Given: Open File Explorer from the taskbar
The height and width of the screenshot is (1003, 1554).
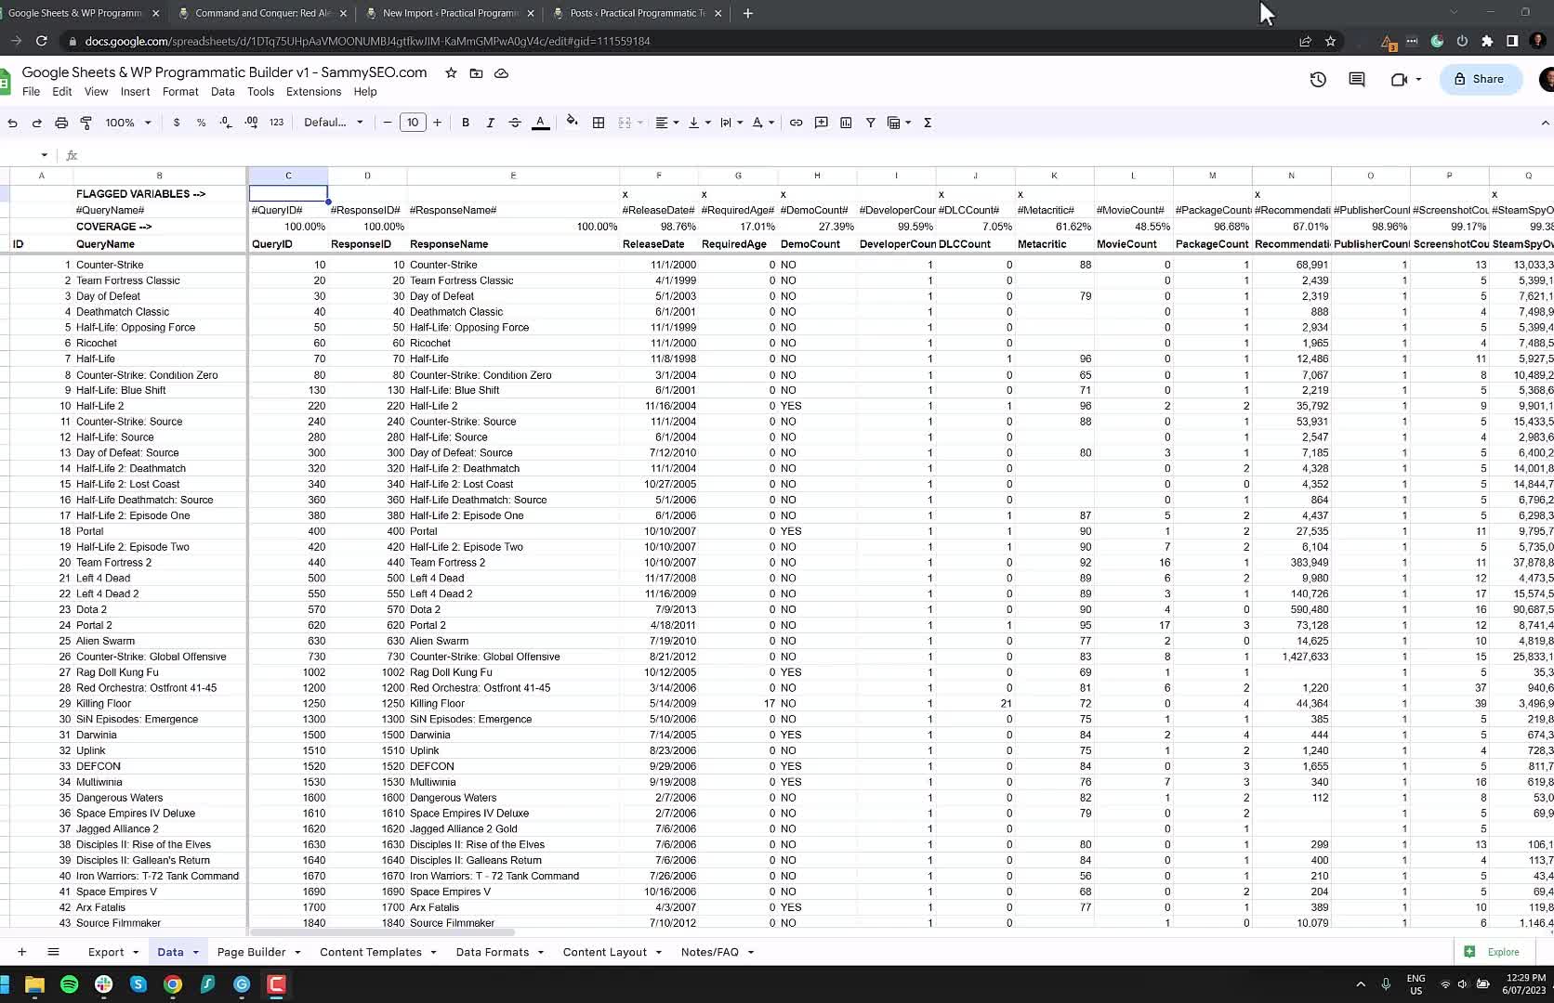Looking at the screenshot, I should (x=34, y=984).
